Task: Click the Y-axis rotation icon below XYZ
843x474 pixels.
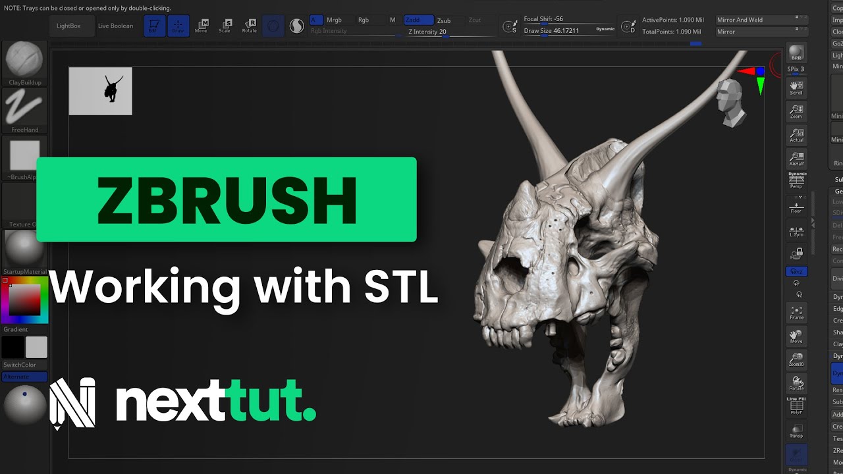Action: point(797,283)
